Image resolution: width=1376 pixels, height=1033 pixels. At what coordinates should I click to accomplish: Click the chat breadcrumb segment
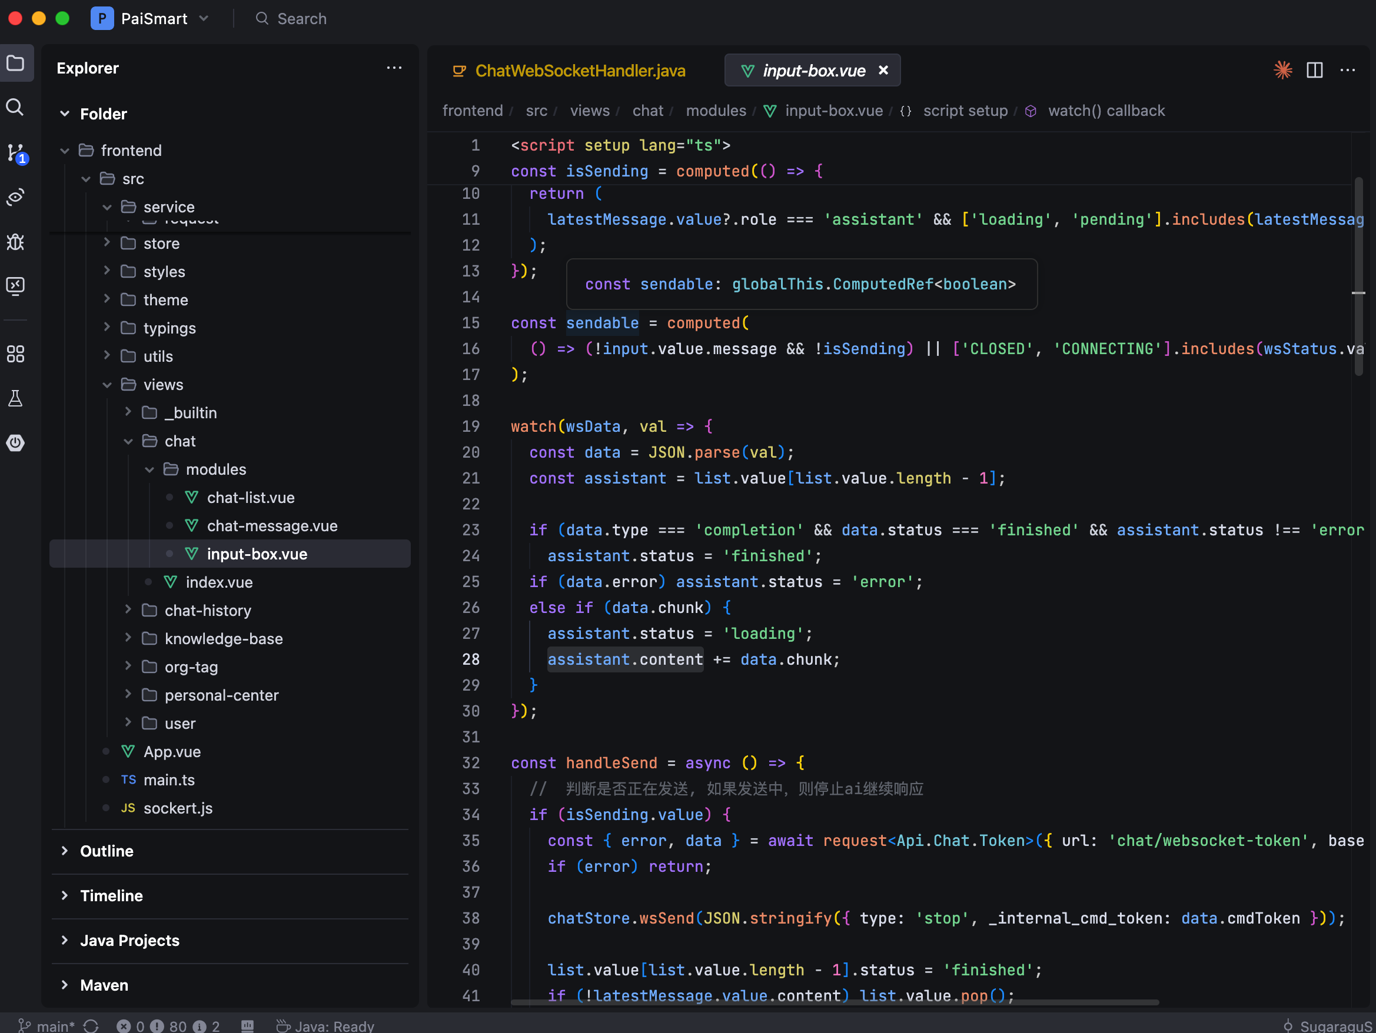(x=647, y=111)
